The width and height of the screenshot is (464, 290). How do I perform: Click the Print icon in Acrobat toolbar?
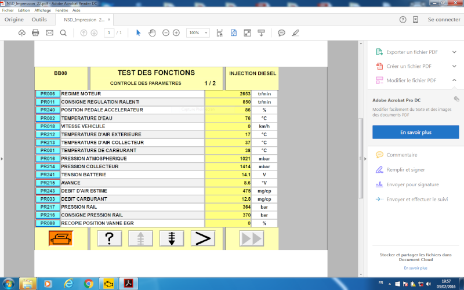35,33
